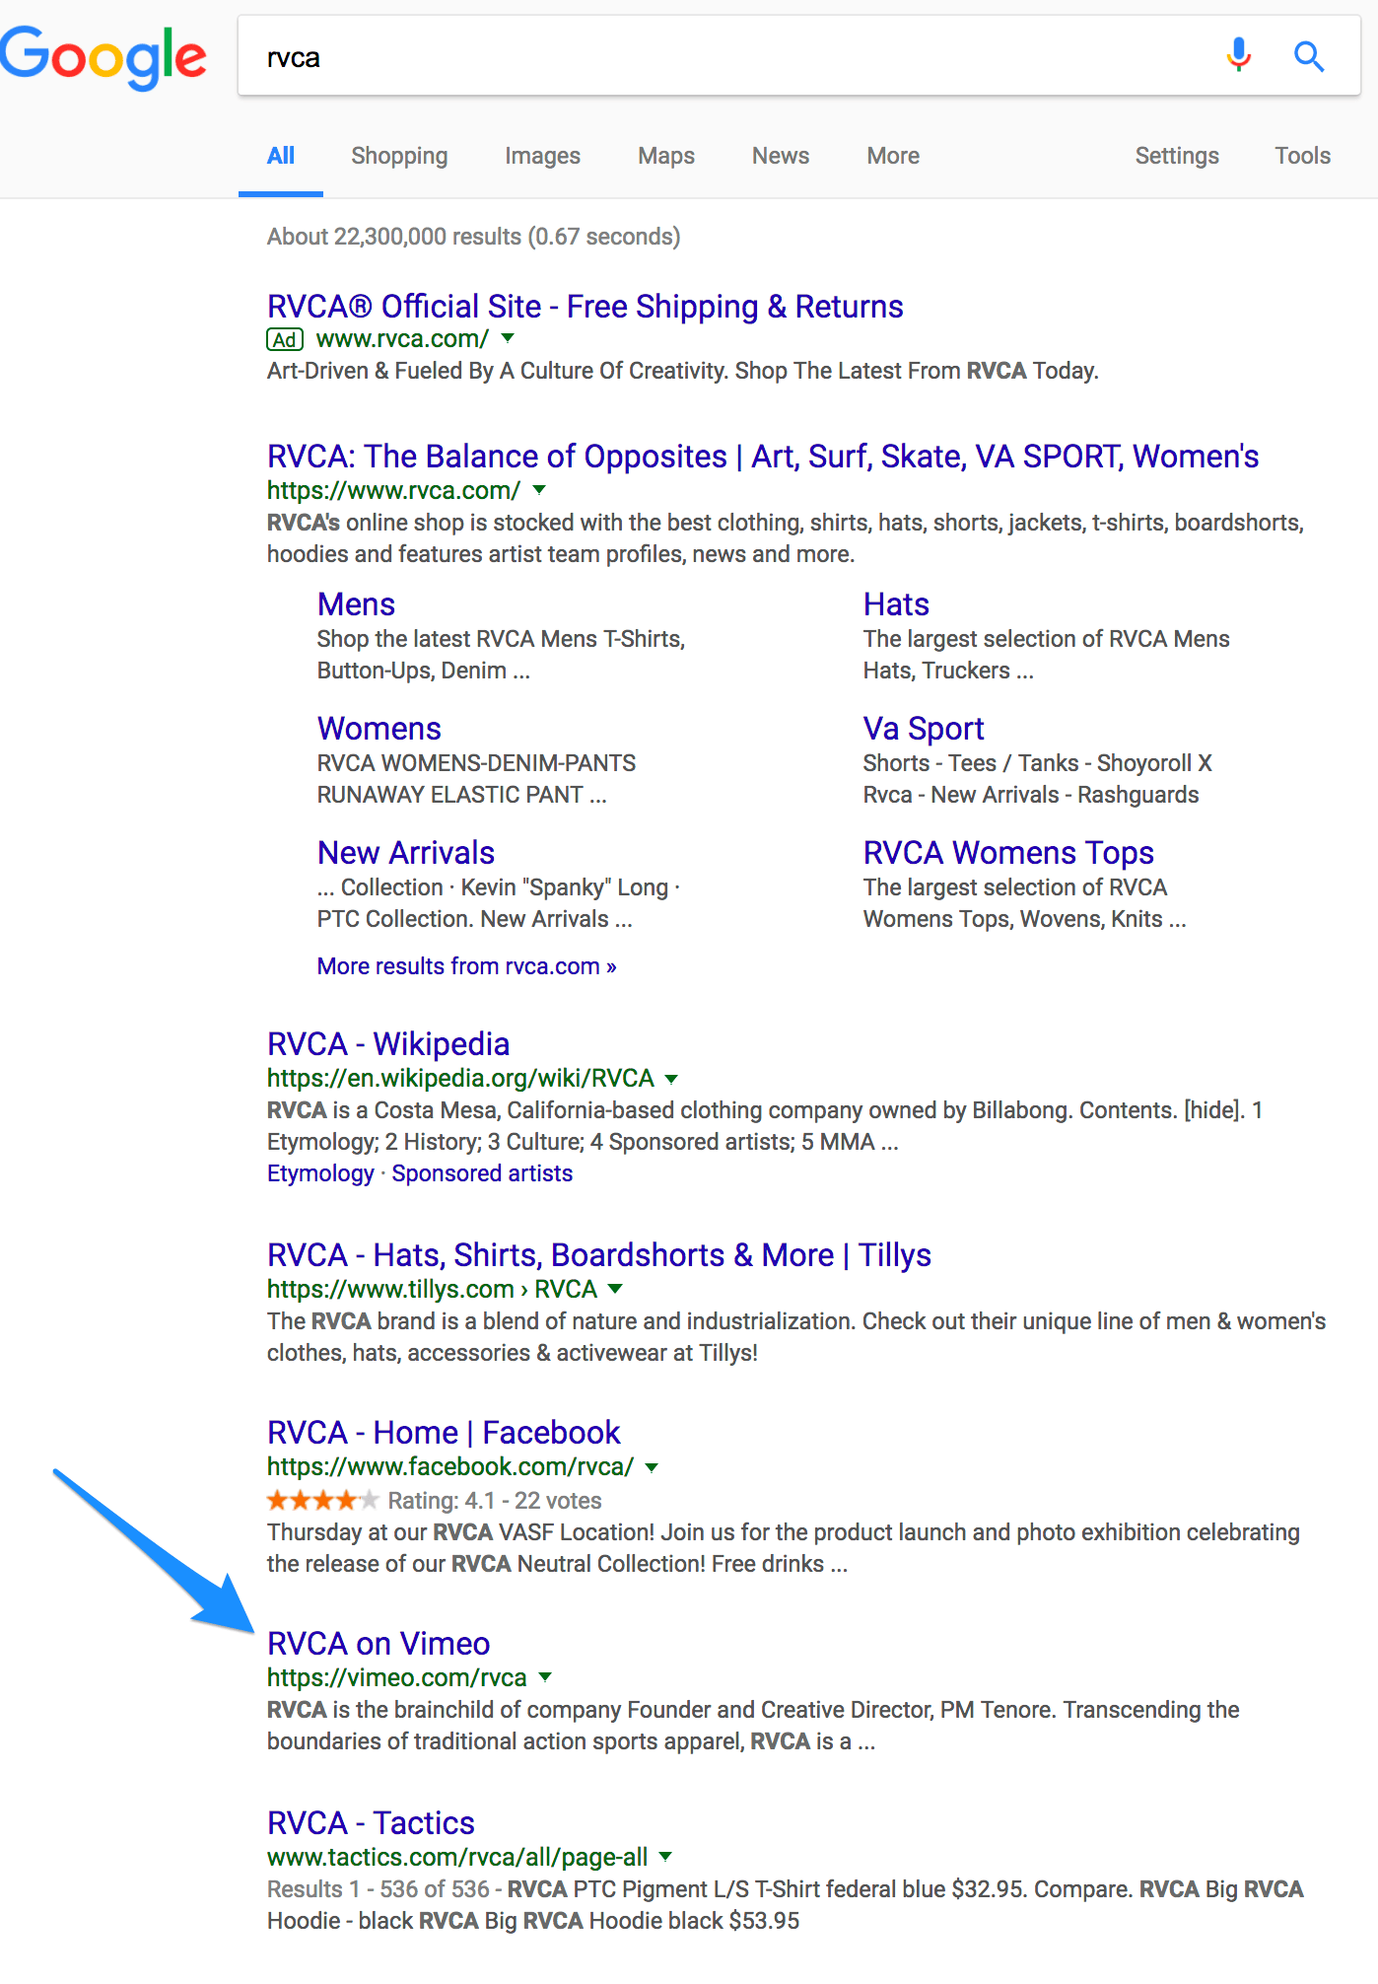
Task: Click More results from rvca.com
Action: tap(466, 966)
